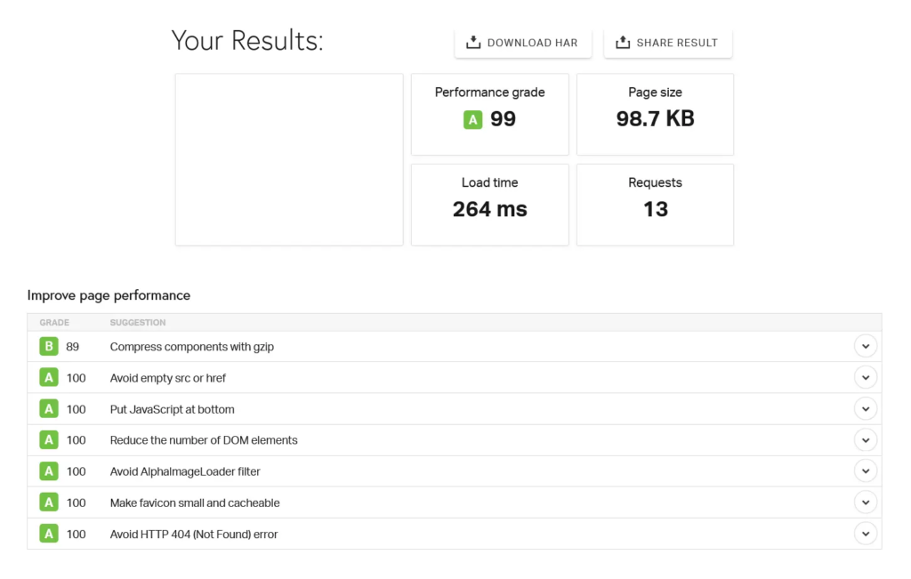Click the green A performance grade badge
Viewport: 911px width, 579px height.
472,120
